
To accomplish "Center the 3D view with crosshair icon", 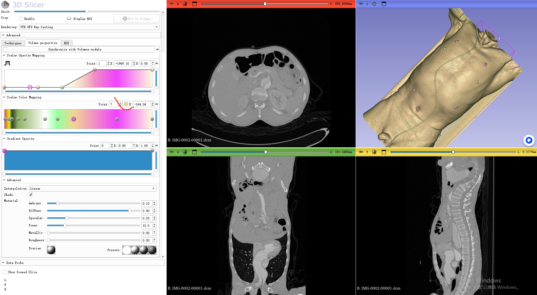I will [374, 4].
